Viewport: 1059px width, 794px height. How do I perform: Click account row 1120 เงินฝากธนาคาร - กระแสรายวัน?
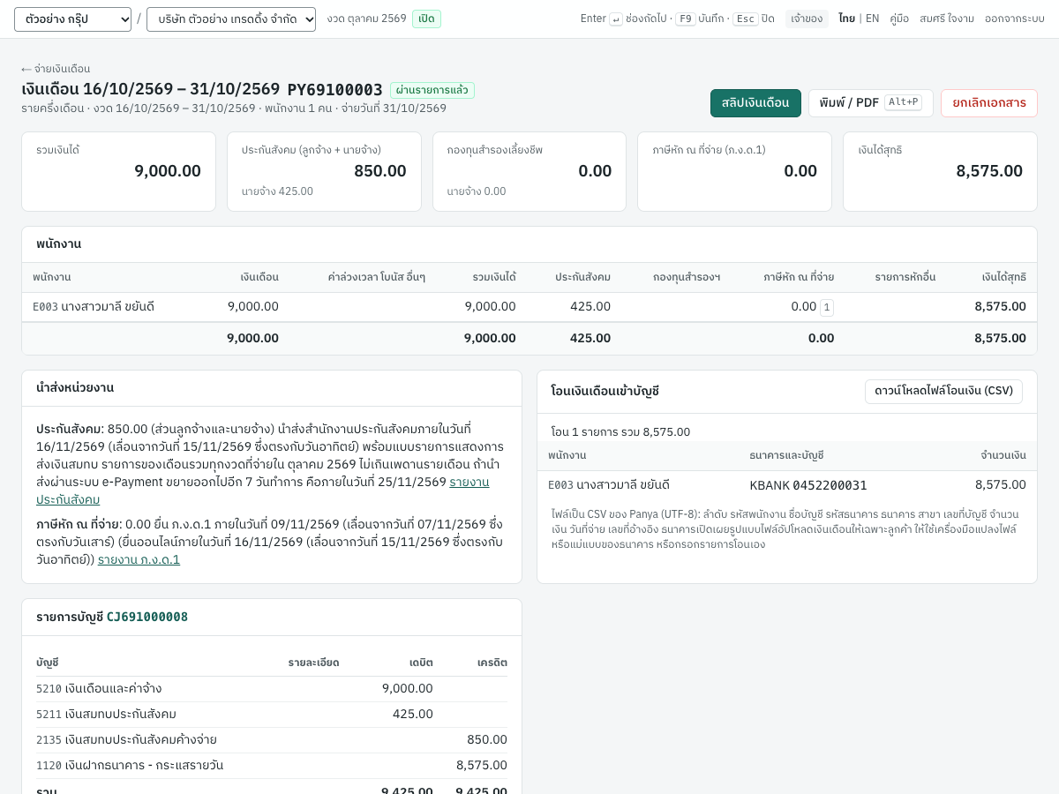272,766
